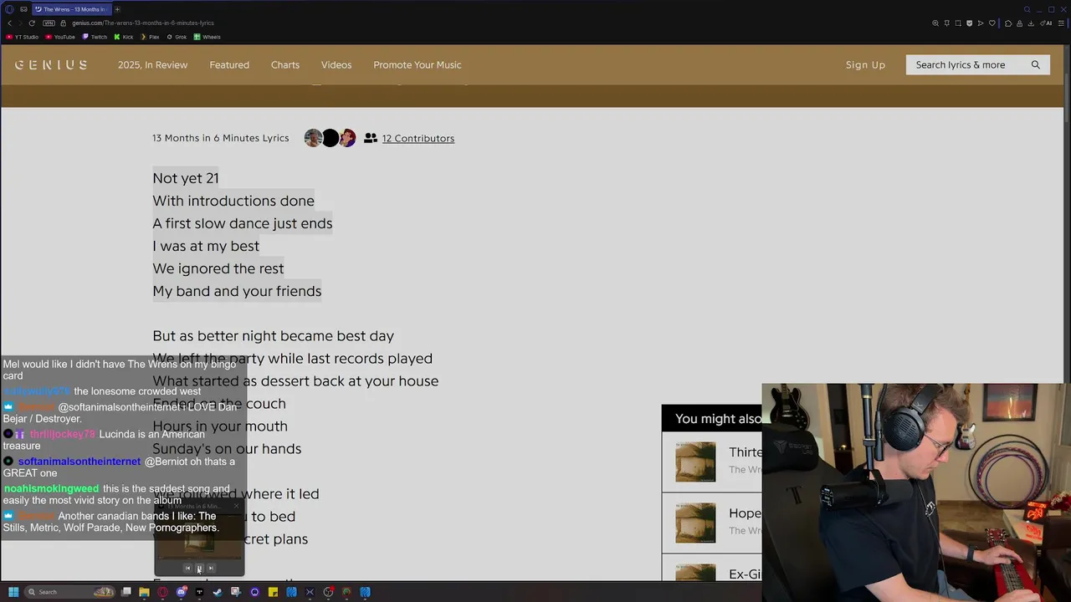Screen dimensions: 1071x602
Task: Open the Plex bookmark
Action: [x=151, y=37]
